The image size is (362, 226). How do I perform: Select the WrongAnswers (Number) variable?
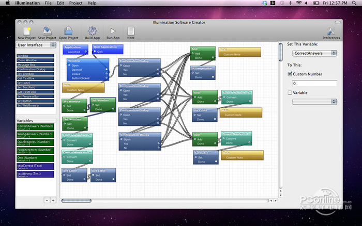click(35, 135)
